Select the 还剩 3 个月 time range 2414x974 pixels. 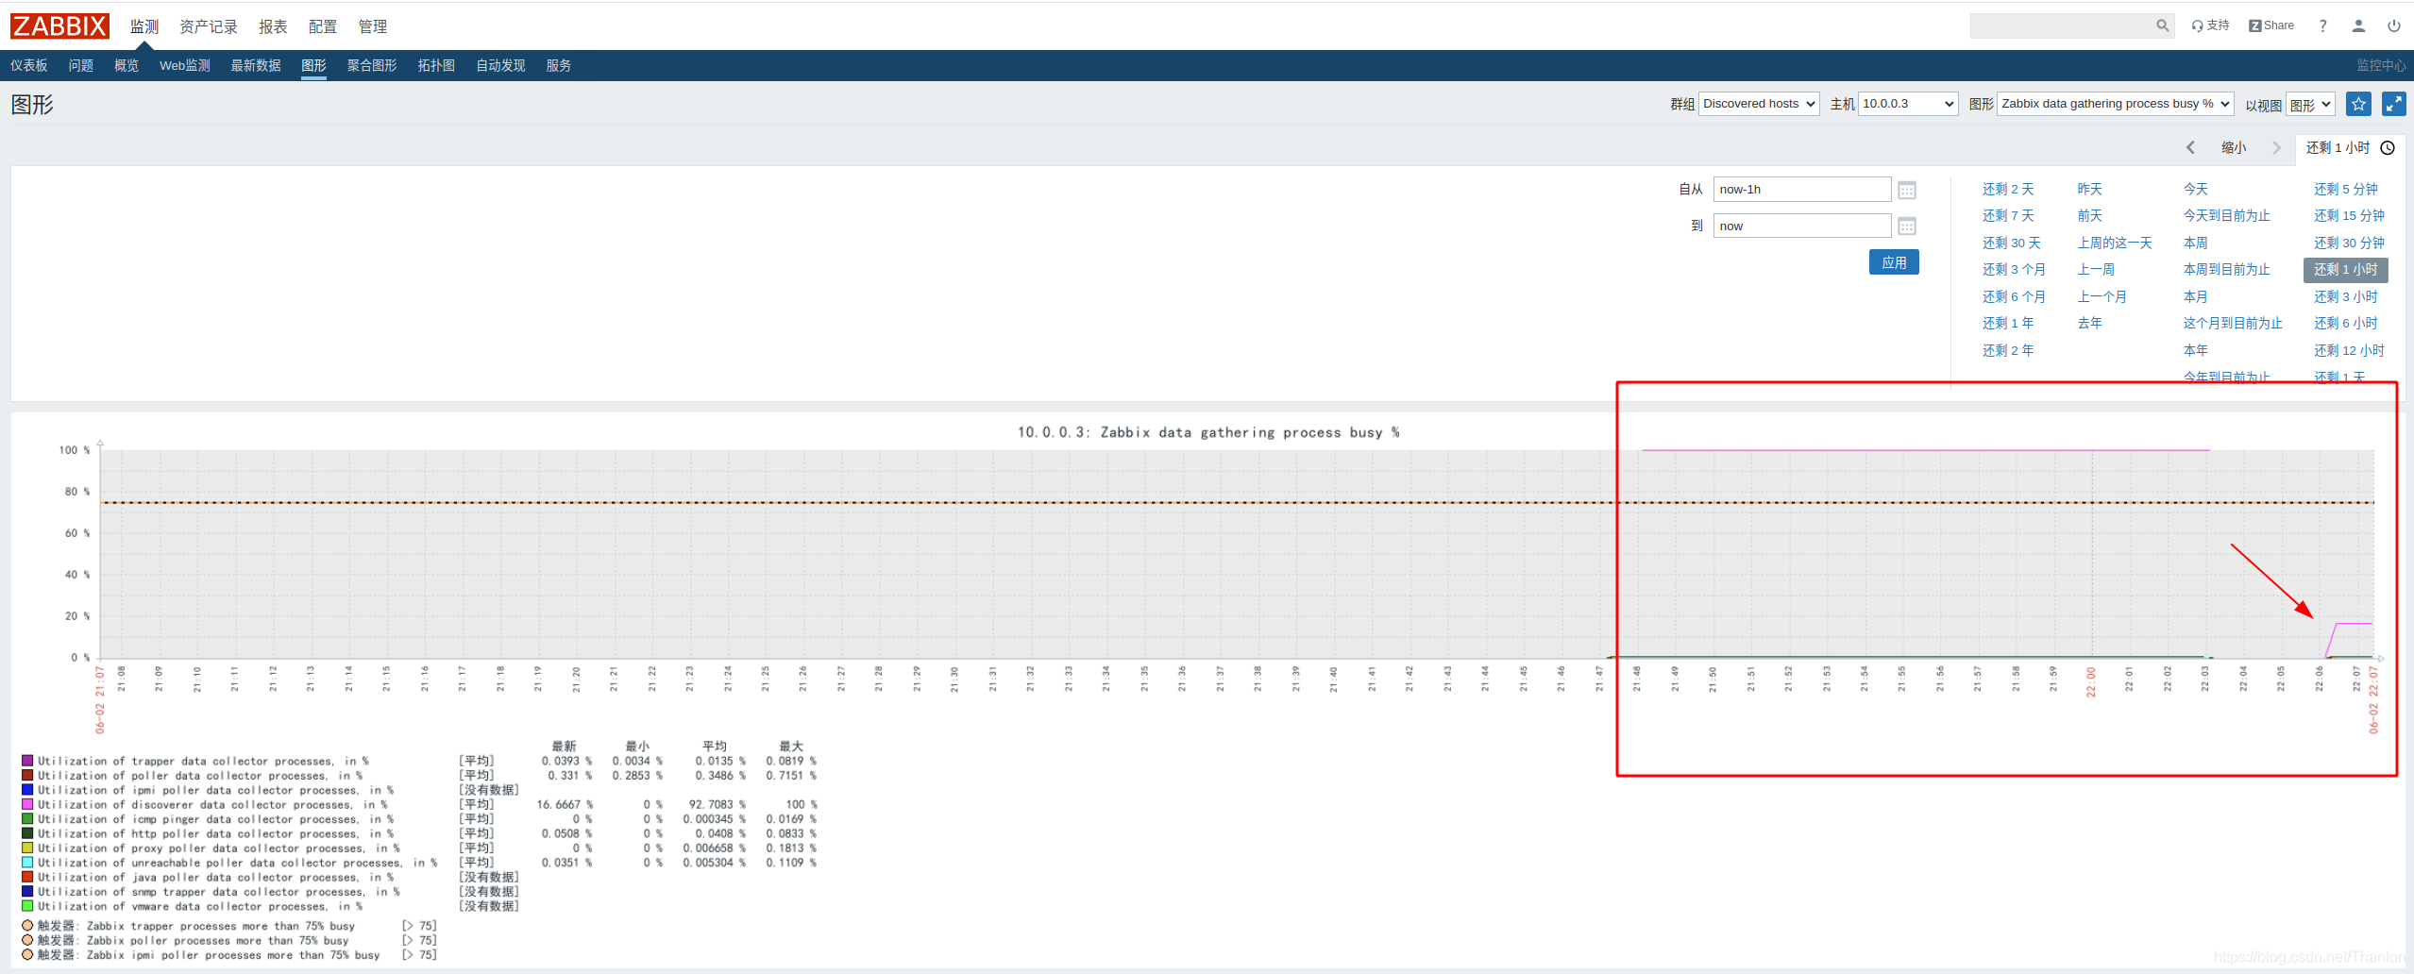coord(2014,269)
